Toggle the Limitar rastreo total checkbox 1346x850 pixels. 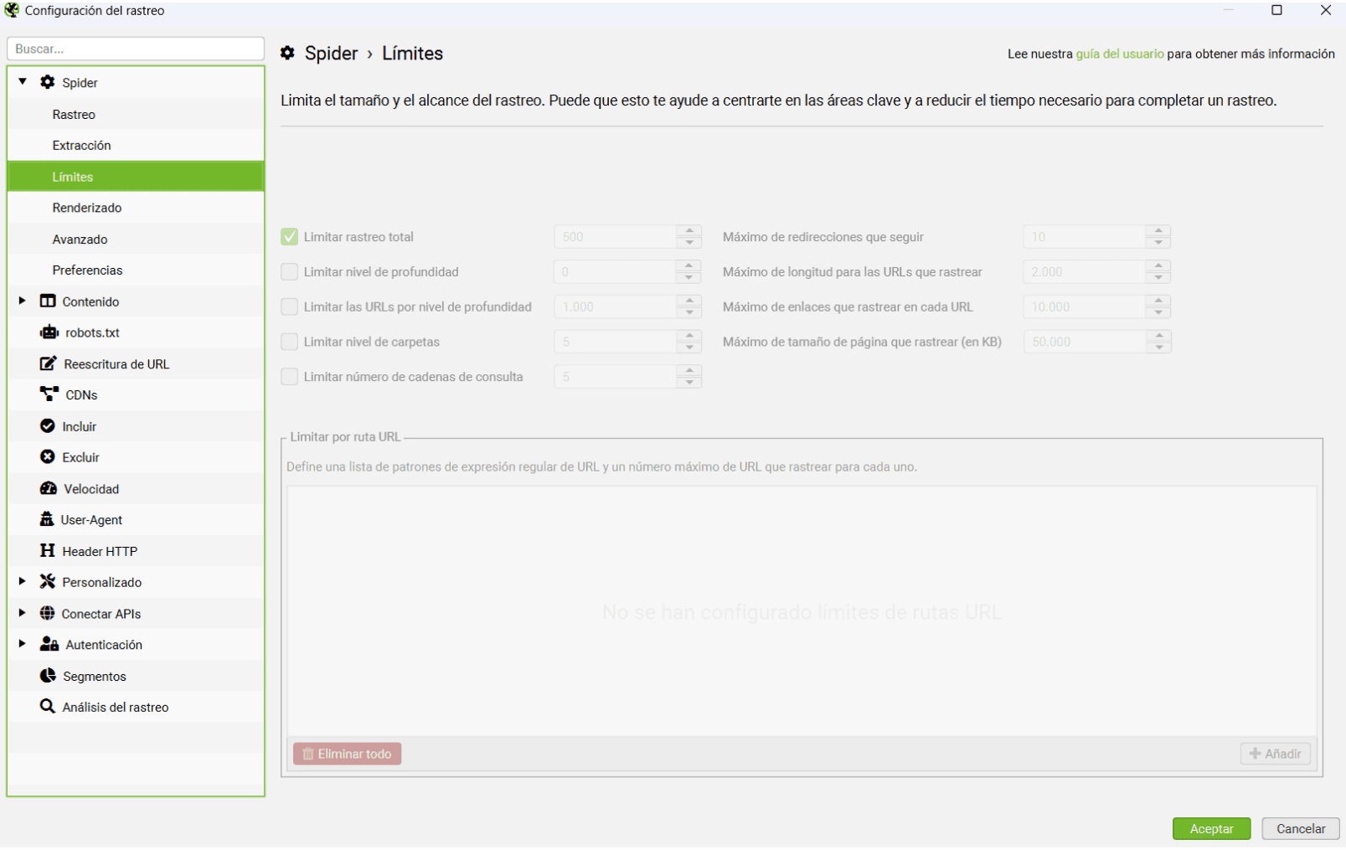290,237
